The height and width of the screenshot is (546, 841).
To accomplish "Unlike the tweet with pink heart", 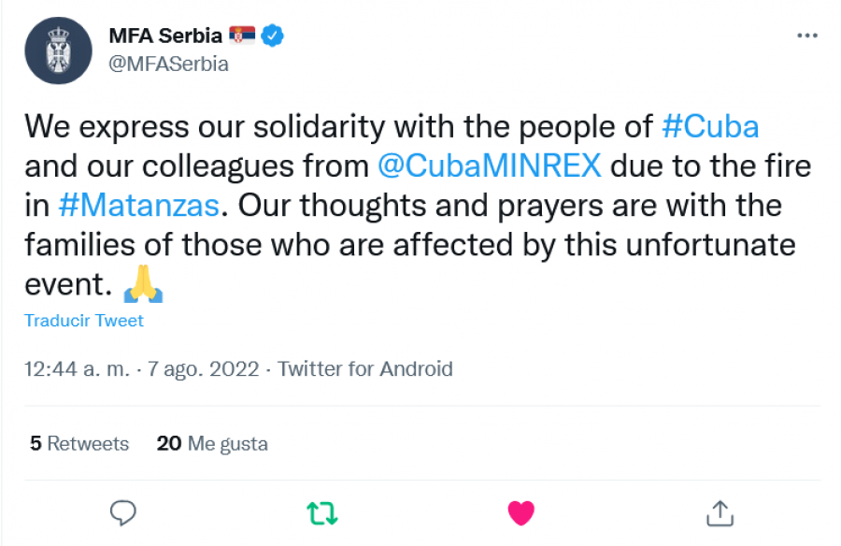I will click(520, 512).
